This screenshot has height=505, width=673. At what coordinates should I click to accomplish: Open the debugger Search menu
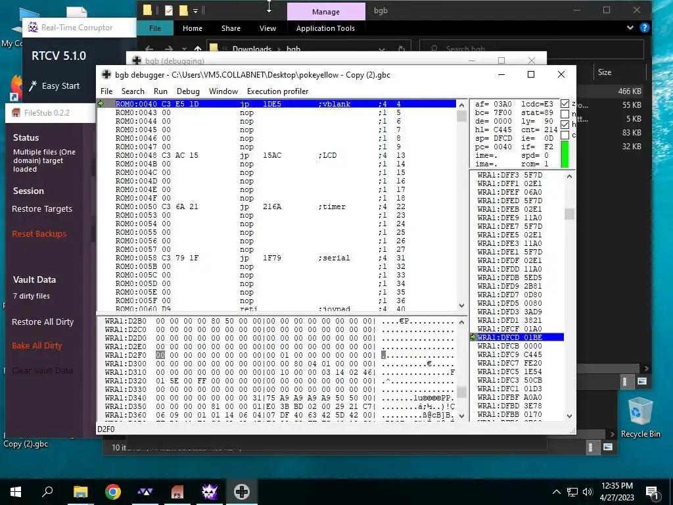click(133, 91)
